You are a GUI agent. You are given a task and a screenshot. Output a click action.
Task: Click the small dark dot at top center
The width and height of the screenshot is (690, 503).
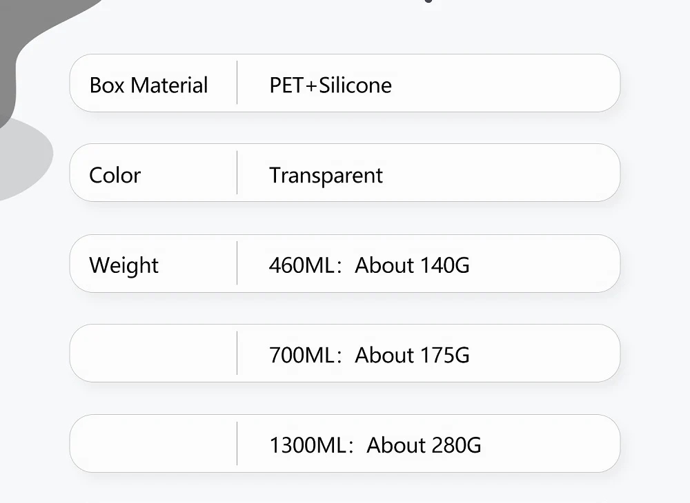(429, 1)
